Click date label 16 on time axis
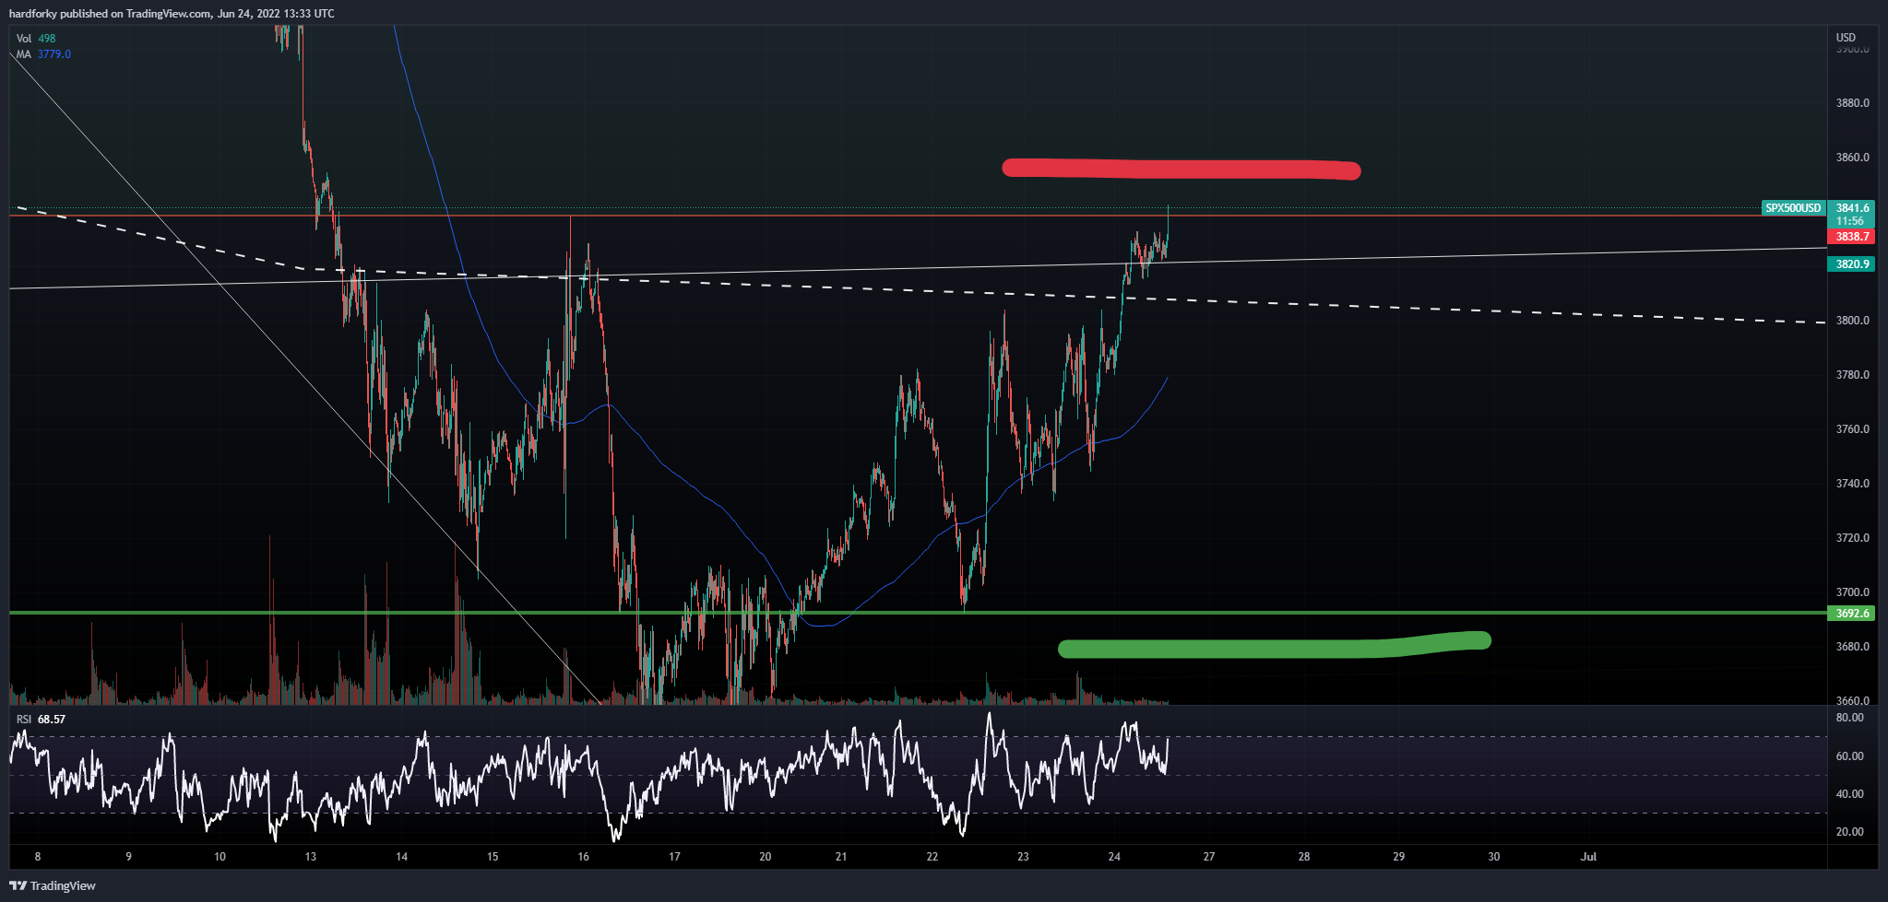 pyautogui.click(x=583, y=857)
